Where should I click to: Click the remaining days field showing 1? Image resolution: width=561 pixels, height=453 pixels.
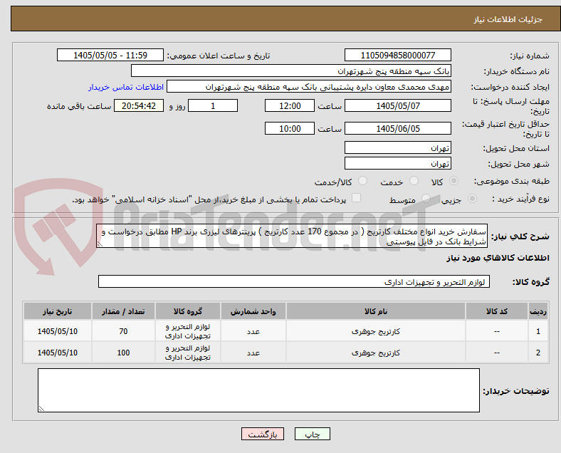click(213, 105)
